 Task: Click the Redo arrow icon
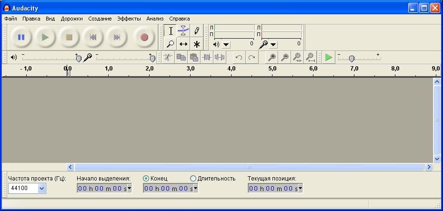[x=252, y=57]
